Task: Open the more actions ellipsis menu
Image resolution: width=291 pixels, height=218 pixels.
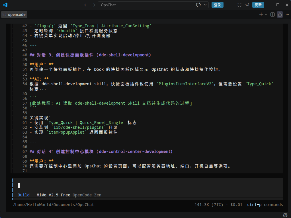Action: click(x=287, y=14)
